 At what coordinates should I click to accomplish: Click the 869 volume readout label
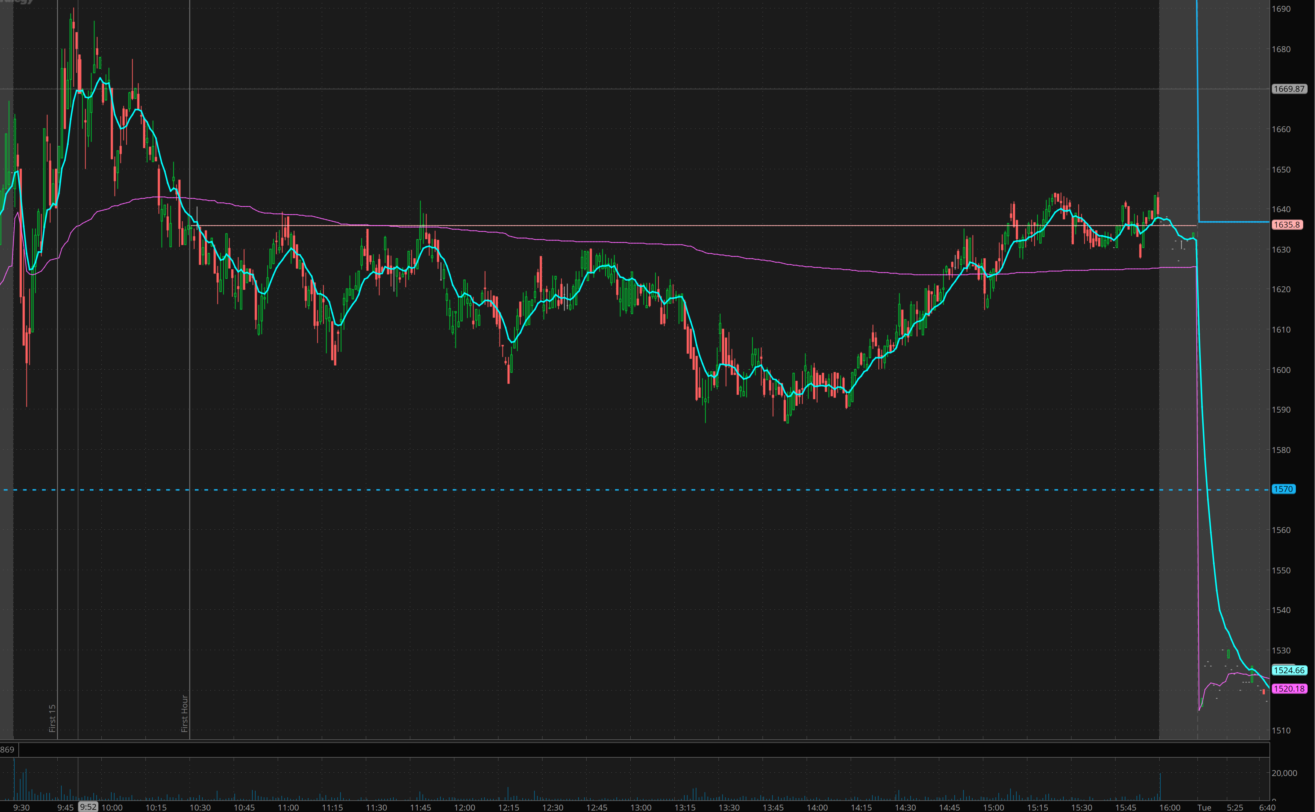(x=7, y=750)
